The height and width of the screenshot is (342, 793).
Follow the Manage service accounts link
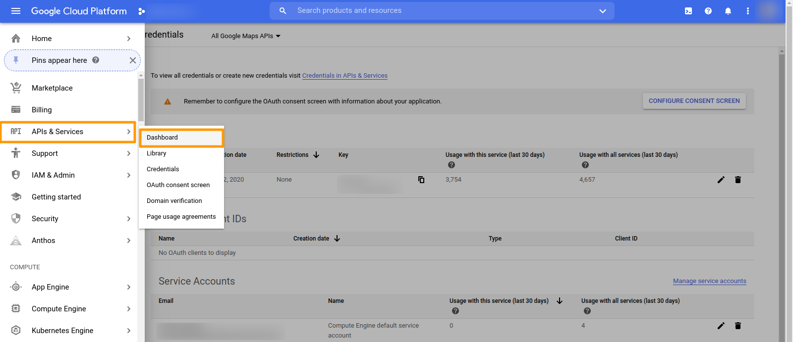click(709, 281)
